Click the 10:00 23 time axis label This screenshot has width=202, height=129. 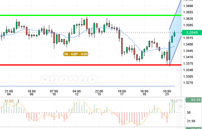(x=167, y=93)
